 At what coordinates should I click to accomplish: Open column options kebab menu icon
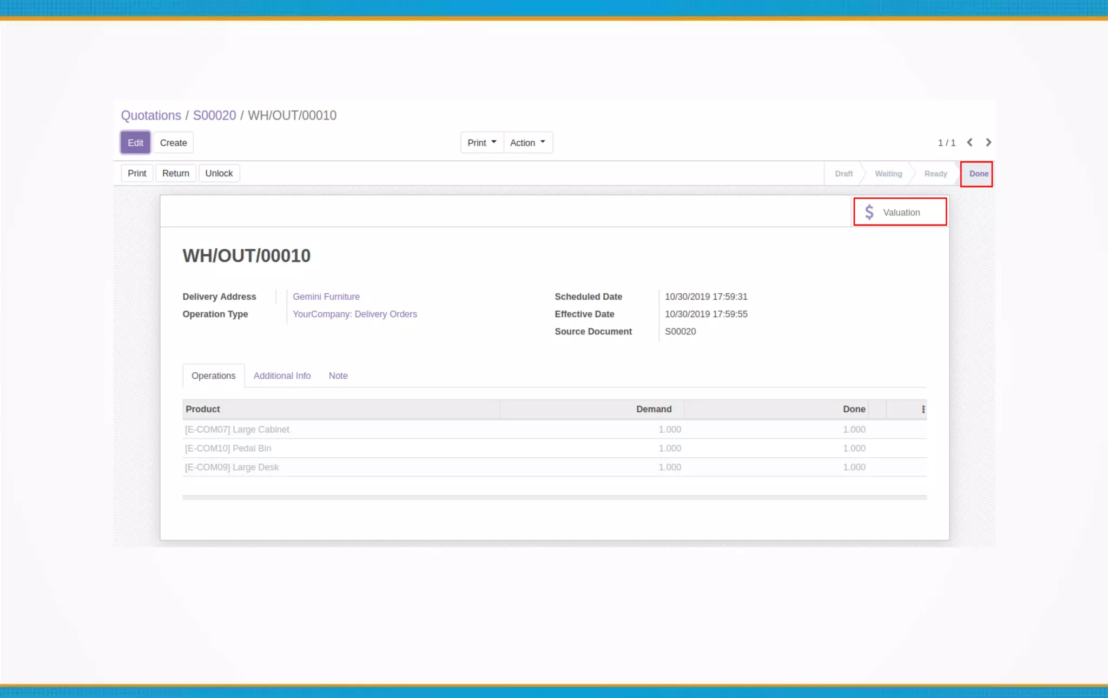(x=923, y=409)
